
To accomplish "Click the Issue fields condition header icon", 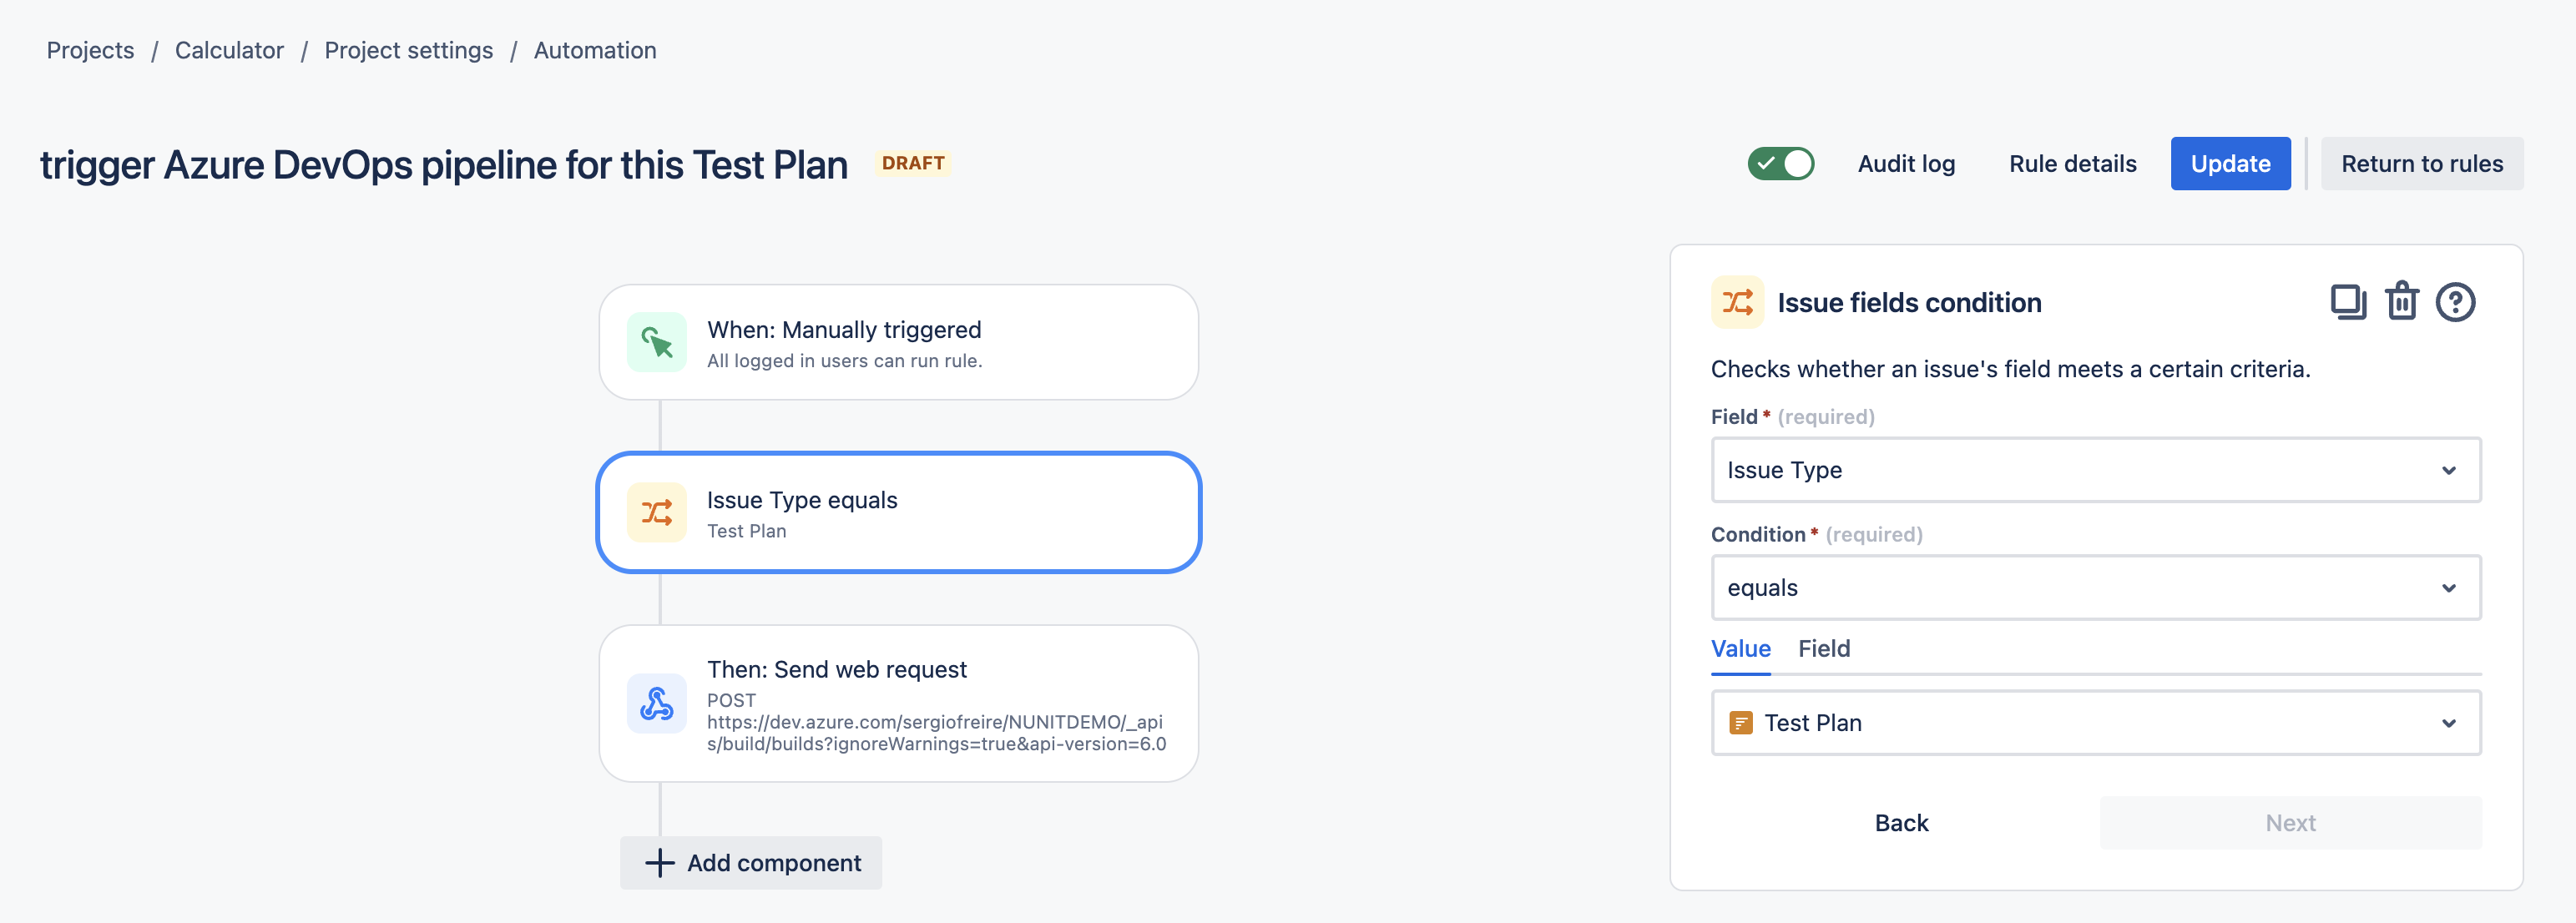I will tap(1738, 302).
